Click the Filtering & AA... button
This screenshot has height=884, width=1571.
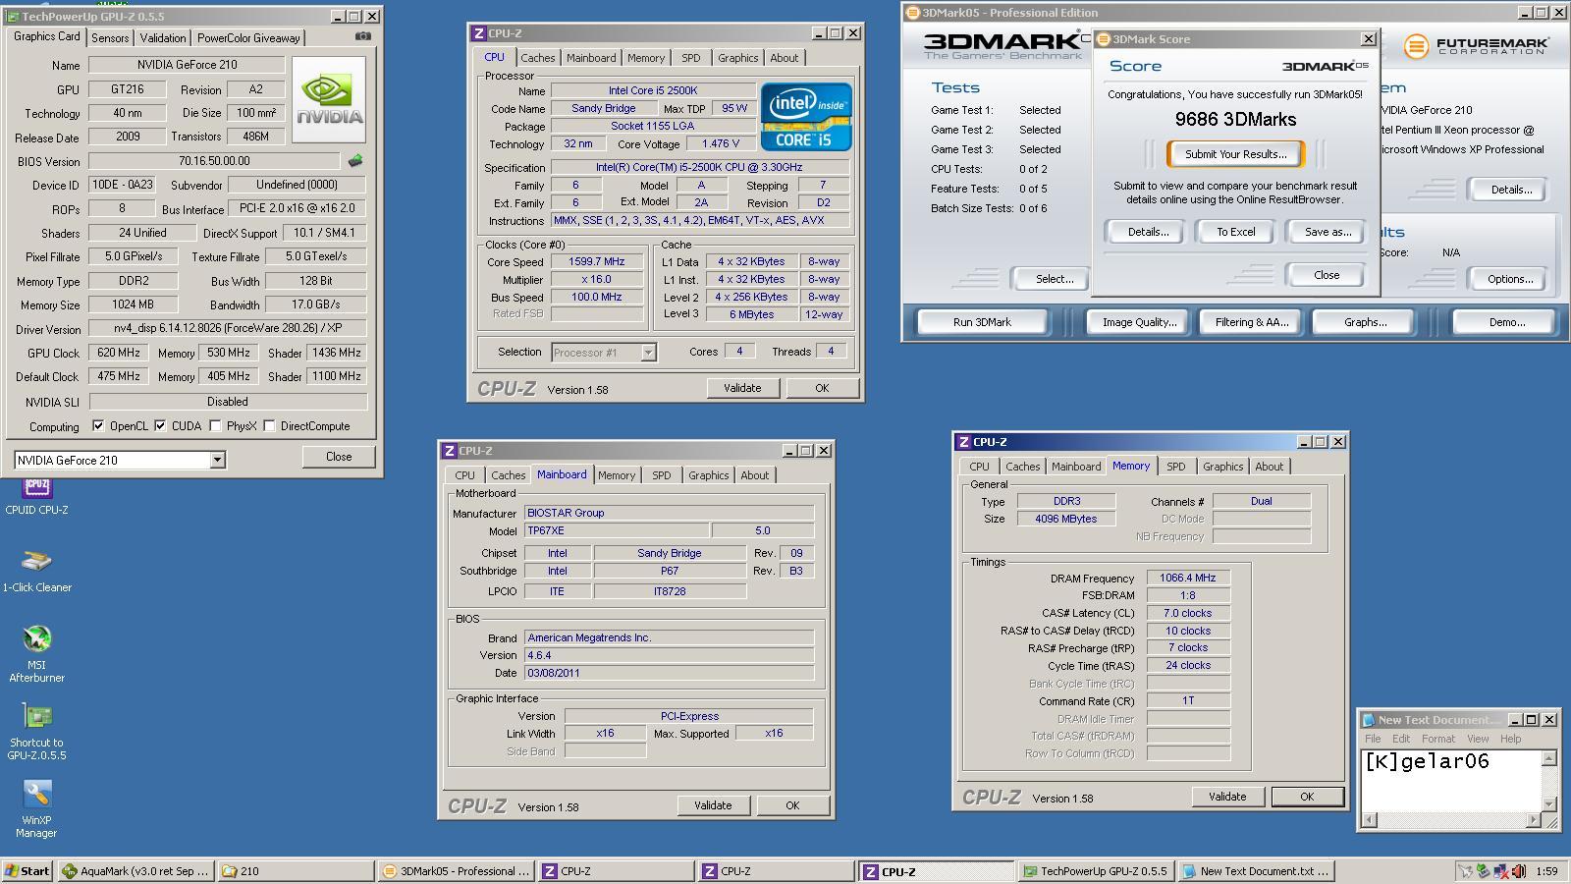click(x=1251, y=322)
